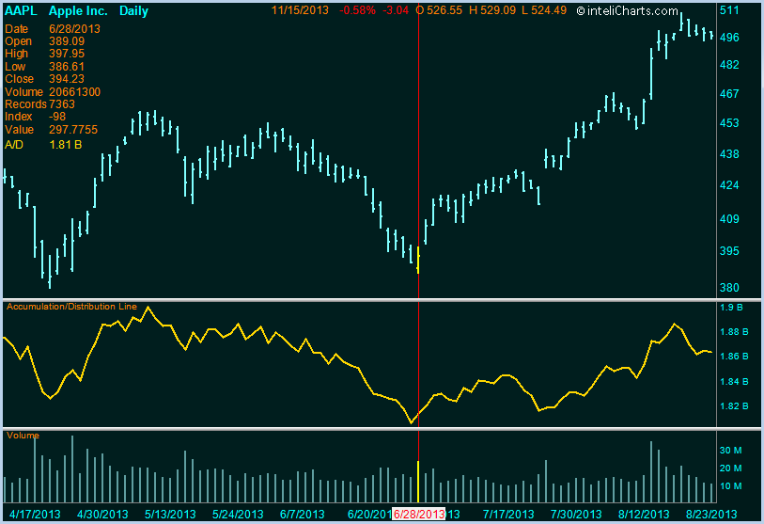This screenshot has width=764, height=524.
Task: Click the 20 M volume axis label
Action: [731, 468]
